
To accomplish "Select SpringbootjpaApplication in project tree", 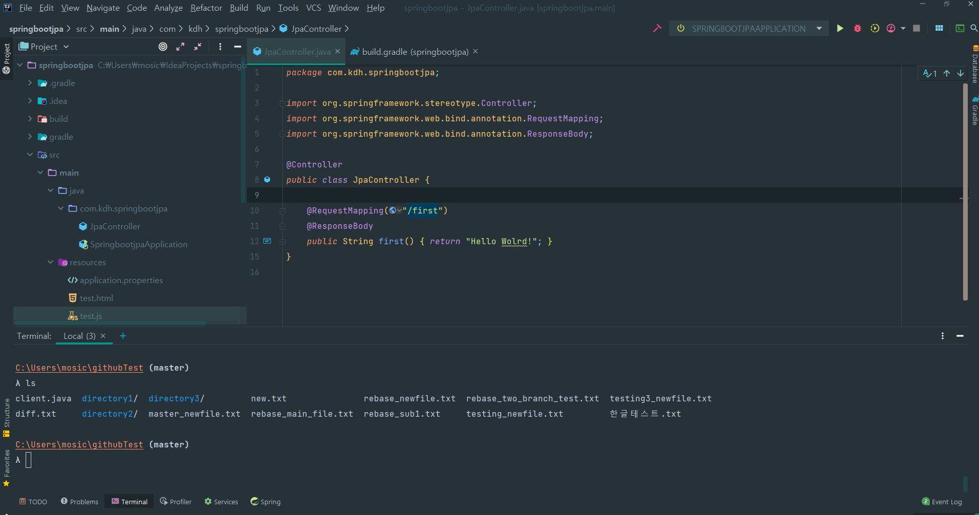I will (x=138, y=244).
